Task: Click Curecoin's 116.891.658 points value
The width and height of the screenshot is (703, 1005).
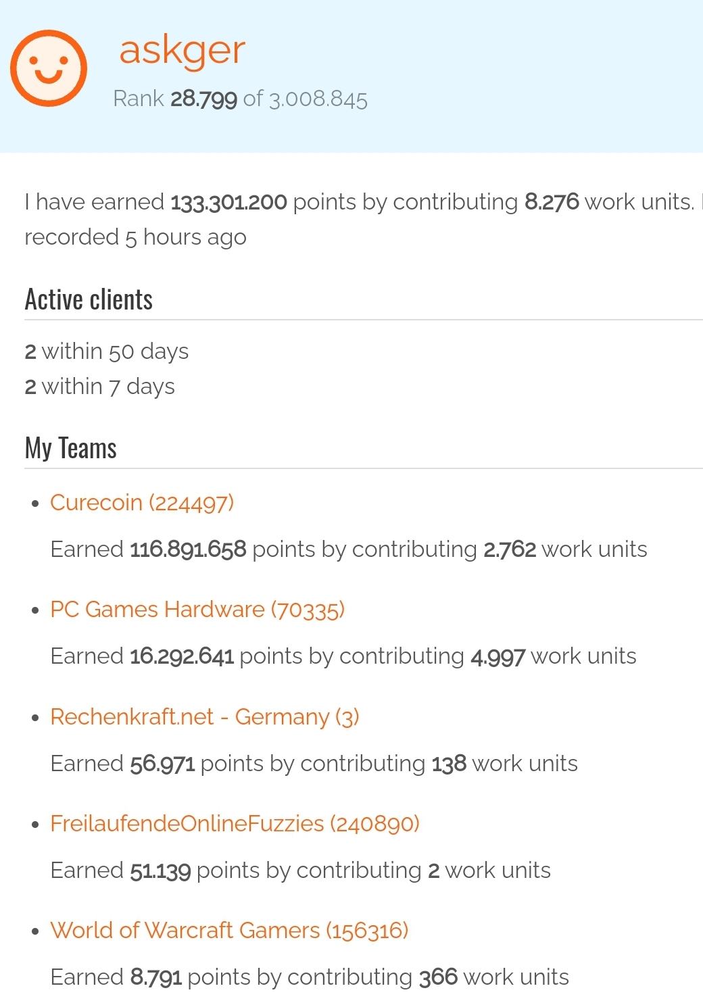Action: [x=188, y=549]
